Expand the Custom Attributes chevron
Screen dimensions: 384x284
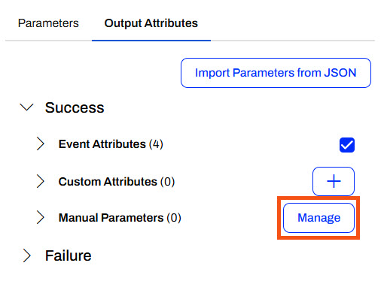tap(40, 181)
